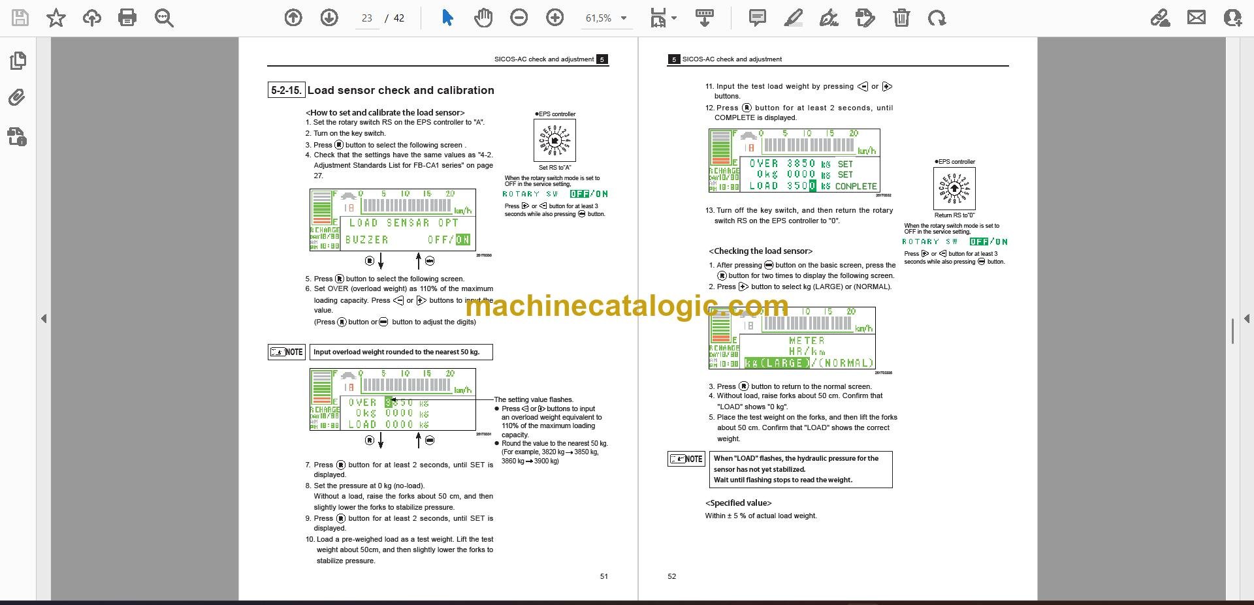This screenshot has height=605, width=1254.
Task: Select the highlight text tool
Action: click(x=793, y=18)
